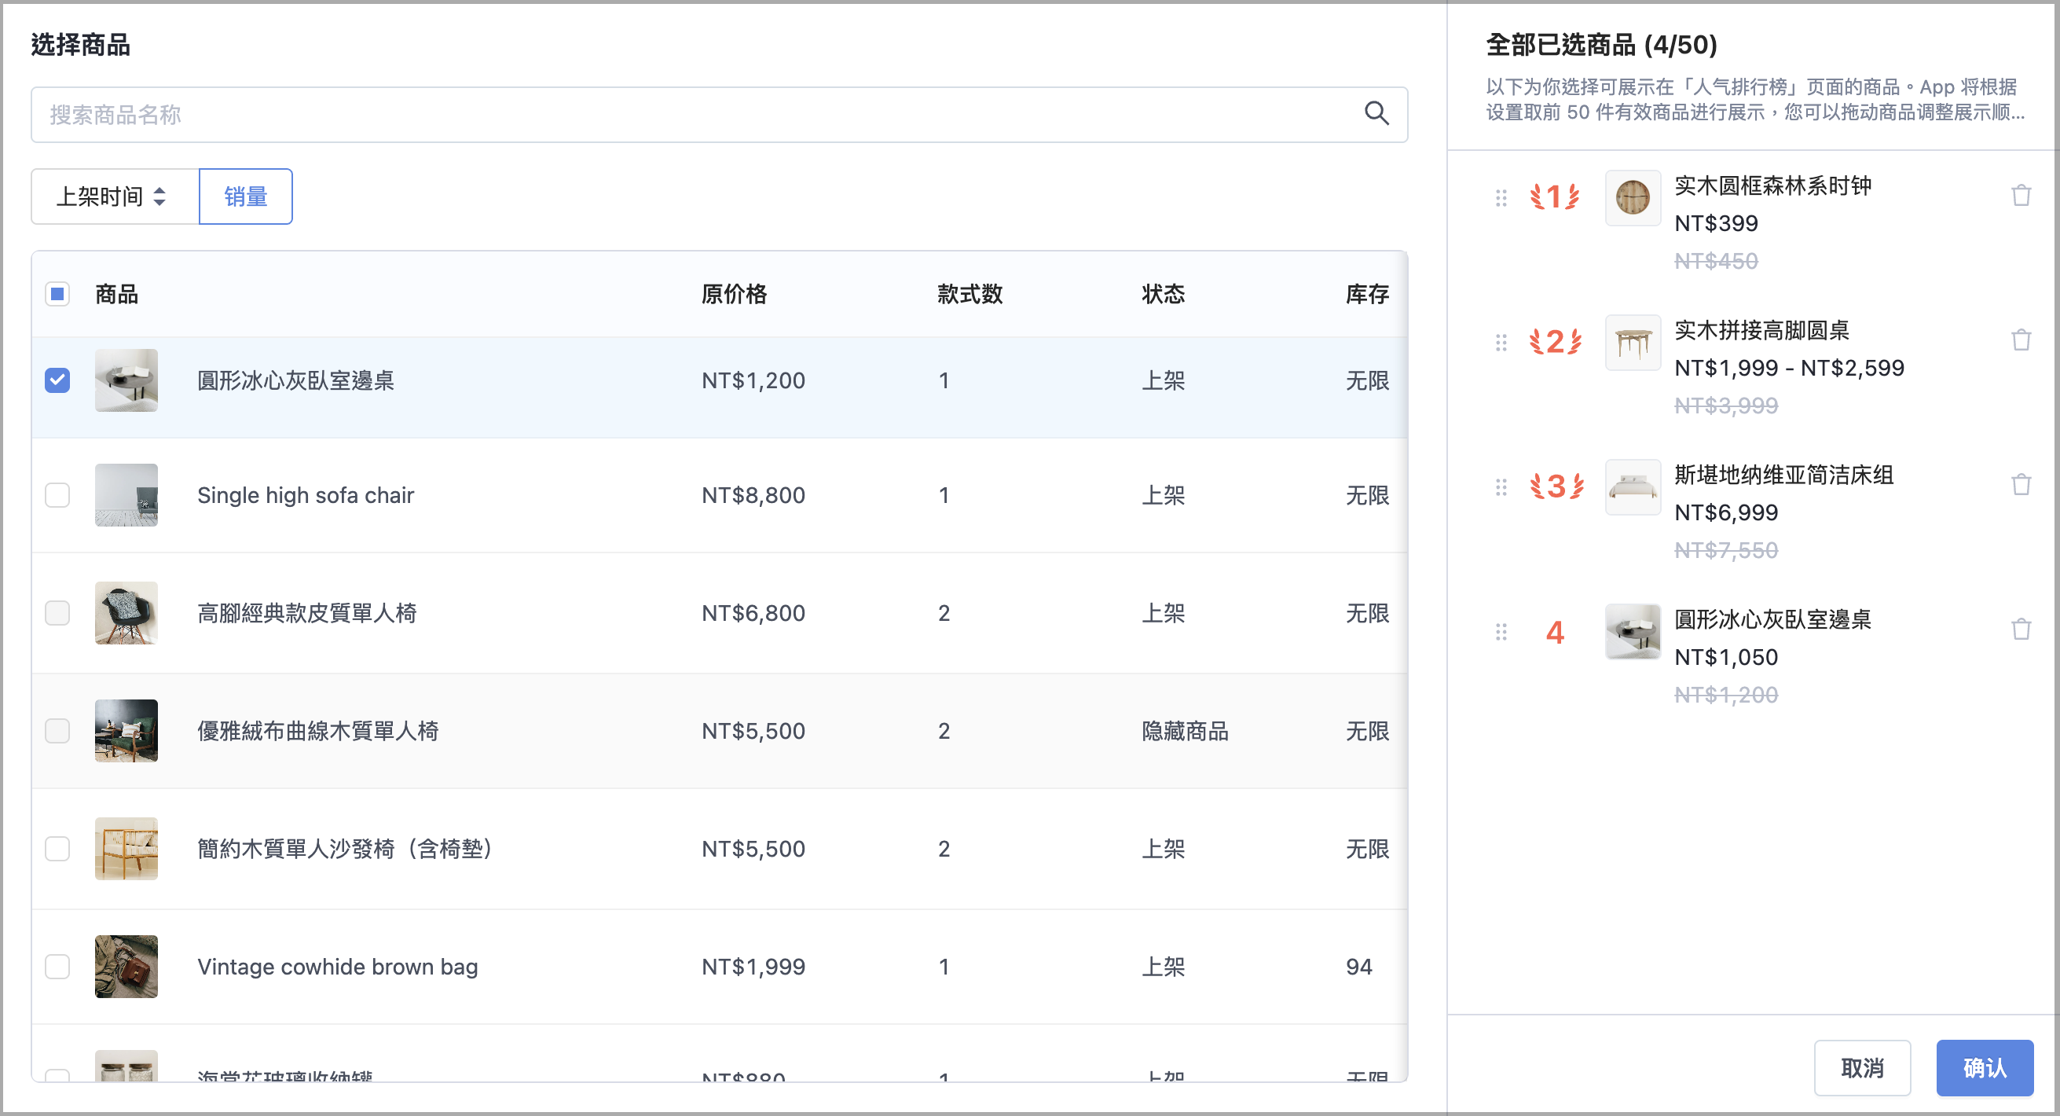The height and width of the screenshot is (1116, 2060).
Task: Click the 原价格 column header
Action: coord(734,295)
